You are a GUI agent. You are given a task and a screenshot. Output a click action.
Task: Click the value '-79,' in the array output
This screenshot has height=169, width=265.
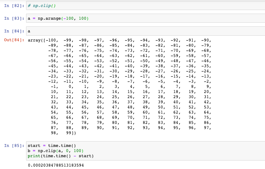[206, 45]
